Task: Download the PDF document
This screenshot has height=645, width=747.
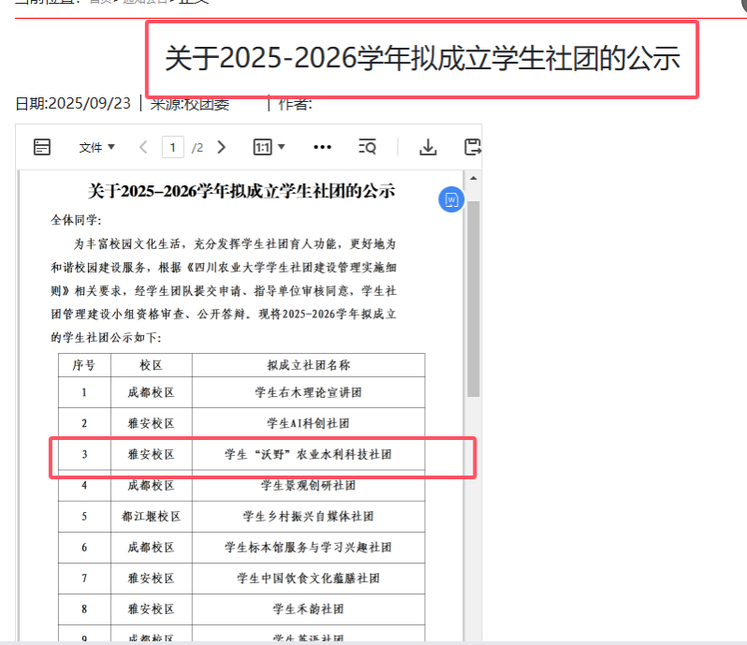Action: click(428, 147)
